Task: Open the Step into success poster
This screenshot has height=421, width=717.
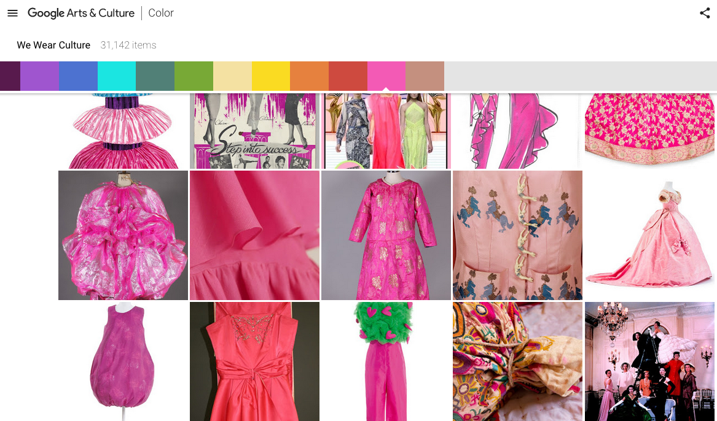Action: [254, 131]
